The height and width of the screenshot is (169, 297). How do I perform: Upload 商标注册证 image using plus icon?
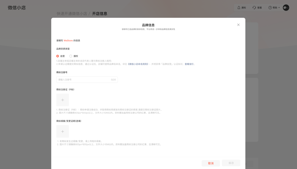pyautogui.click(x=63, y=100)
